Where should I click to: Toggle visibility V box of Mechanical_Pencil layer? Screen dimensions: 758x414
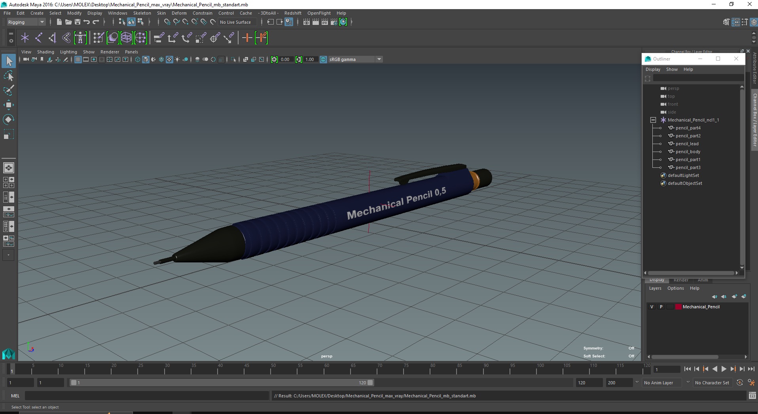(x=652, y=307)
